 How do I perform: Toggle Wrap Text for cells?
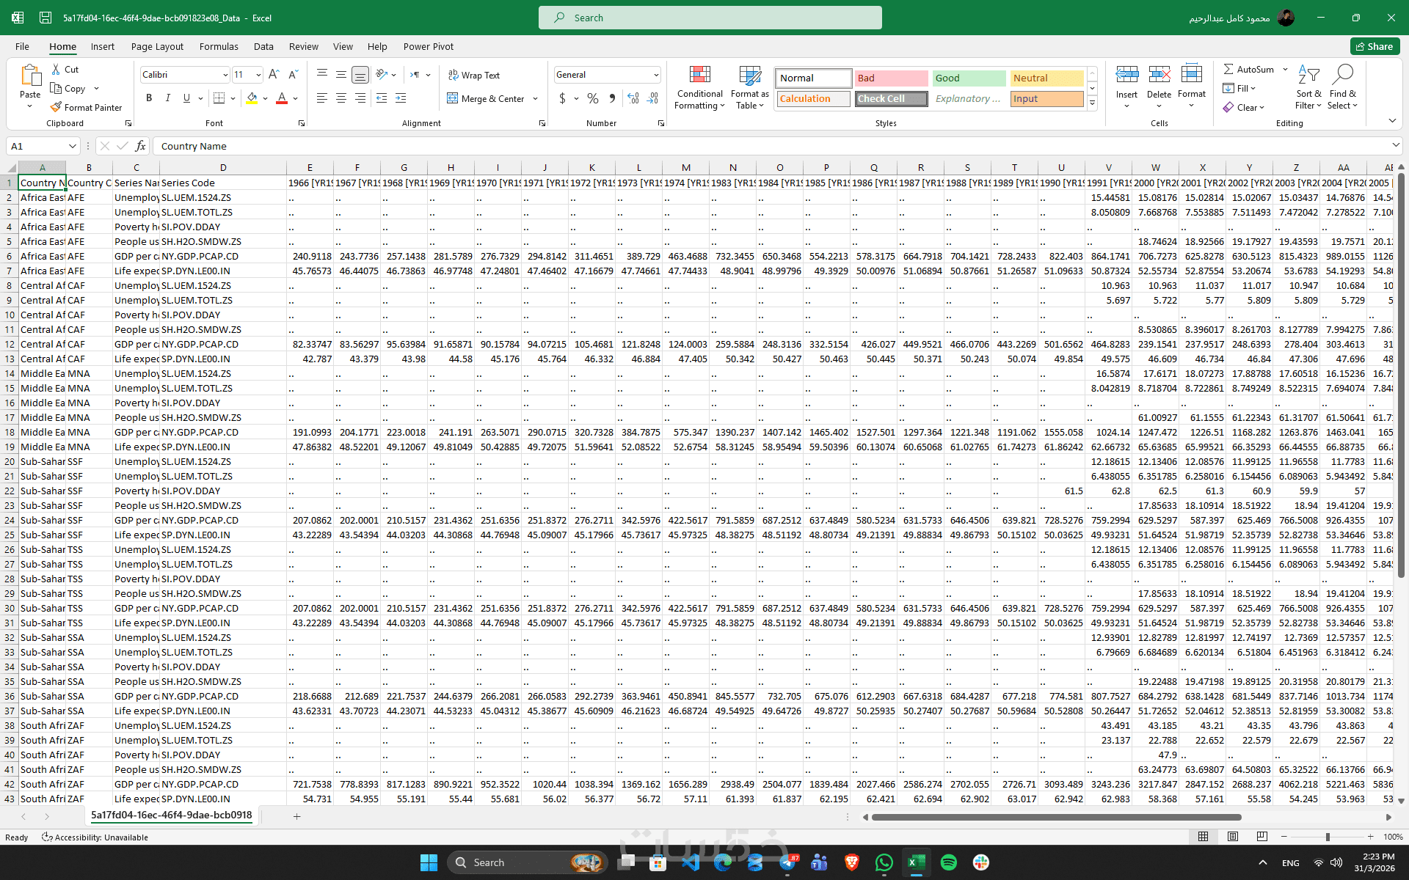pos(473,75)
